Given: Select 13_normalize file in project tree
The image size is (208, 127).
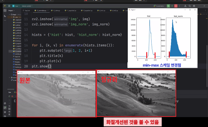Looking at the screenshot, I should click(x=15, y=51).
